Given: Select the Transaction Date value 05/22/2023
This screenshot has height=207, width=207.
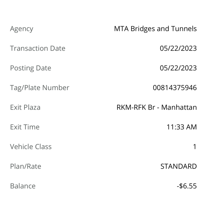Looking at the screenshot, I should click(178, 48).
